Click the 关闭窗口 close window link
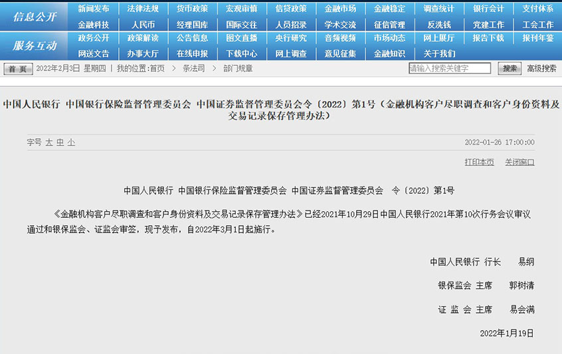The image size is (562, 354). tap(519, 162)
